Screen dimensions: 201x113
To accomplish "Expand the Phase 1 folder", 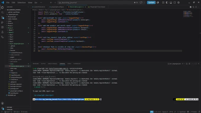I will (x=10, y=26).
